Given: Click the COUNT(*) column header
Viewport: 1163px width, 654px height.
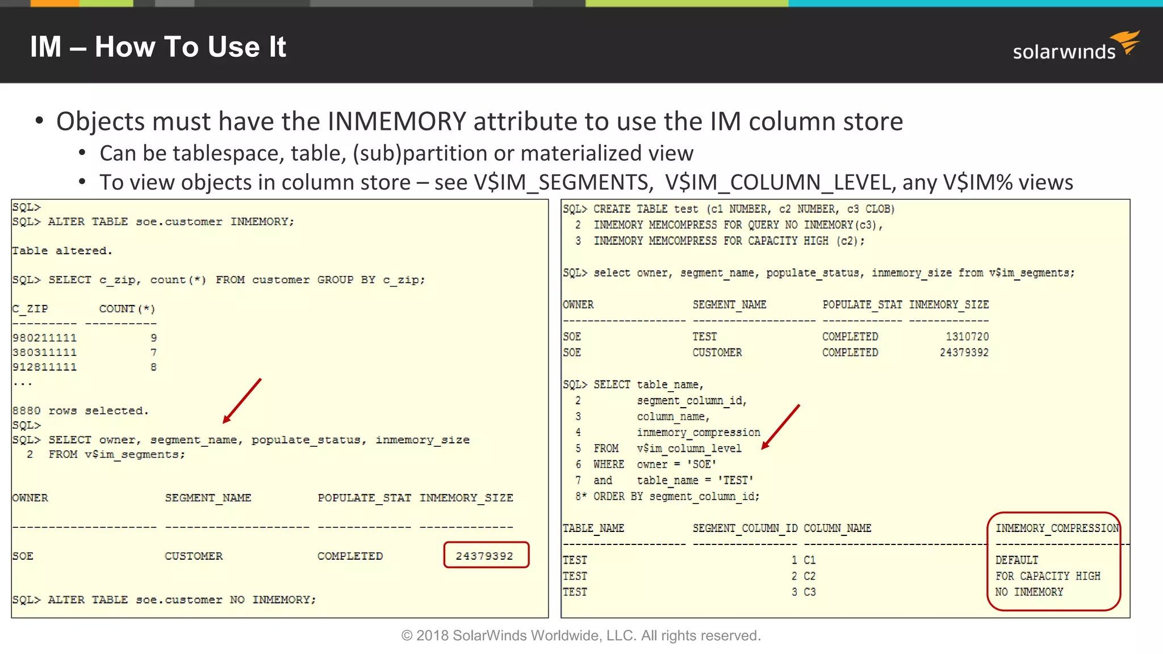Looking at the screenshot, I should (x=127, y=309).
